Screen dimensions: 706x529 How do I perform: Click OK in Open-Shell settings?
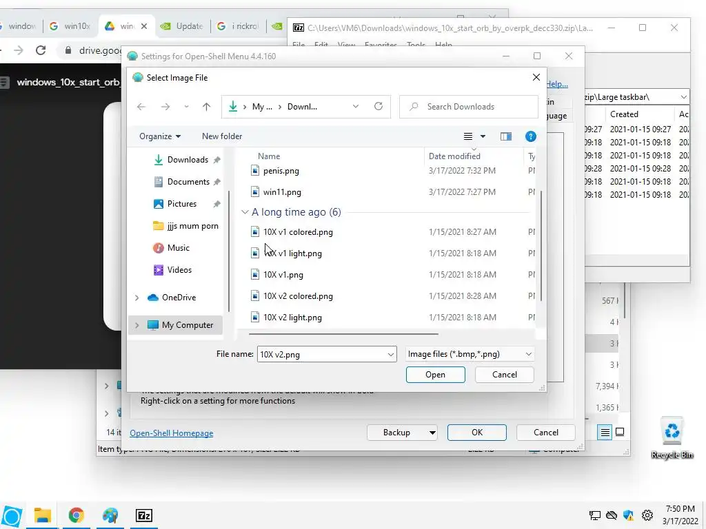[477, 433]
